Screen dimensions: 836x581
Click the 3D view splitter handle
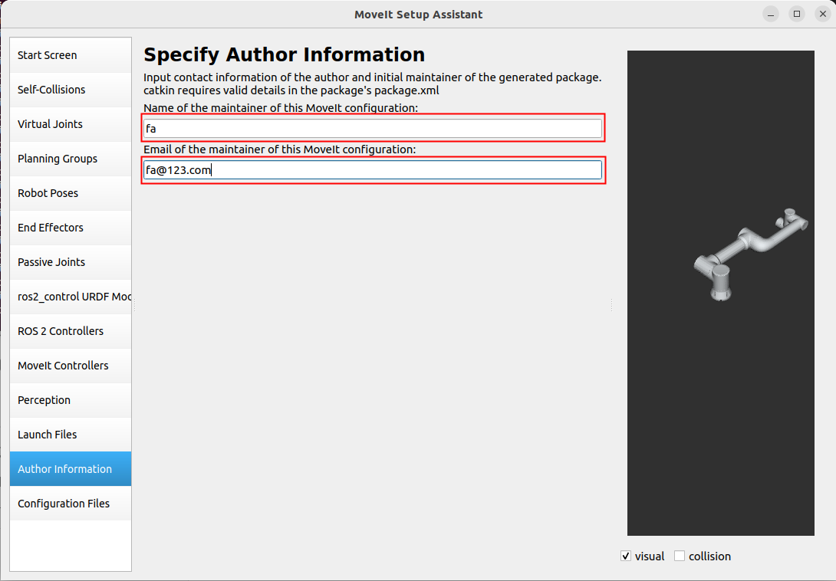611,304
